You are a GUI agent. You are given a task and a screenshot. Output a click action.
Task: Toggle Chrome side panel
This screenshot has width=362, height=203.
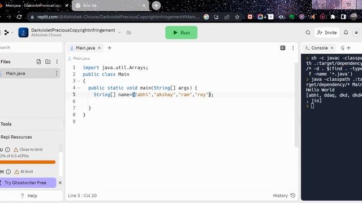[x=343, y=17]
